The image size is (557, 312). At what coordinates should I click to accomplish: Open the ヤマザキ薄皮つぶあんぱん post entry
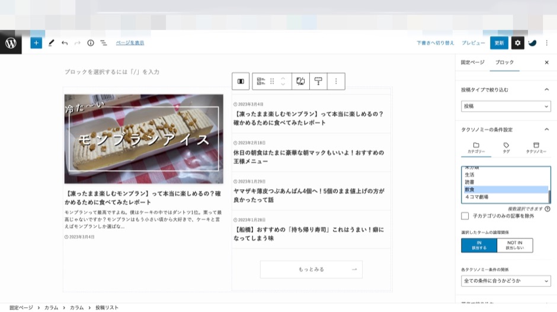pos(311,191)
